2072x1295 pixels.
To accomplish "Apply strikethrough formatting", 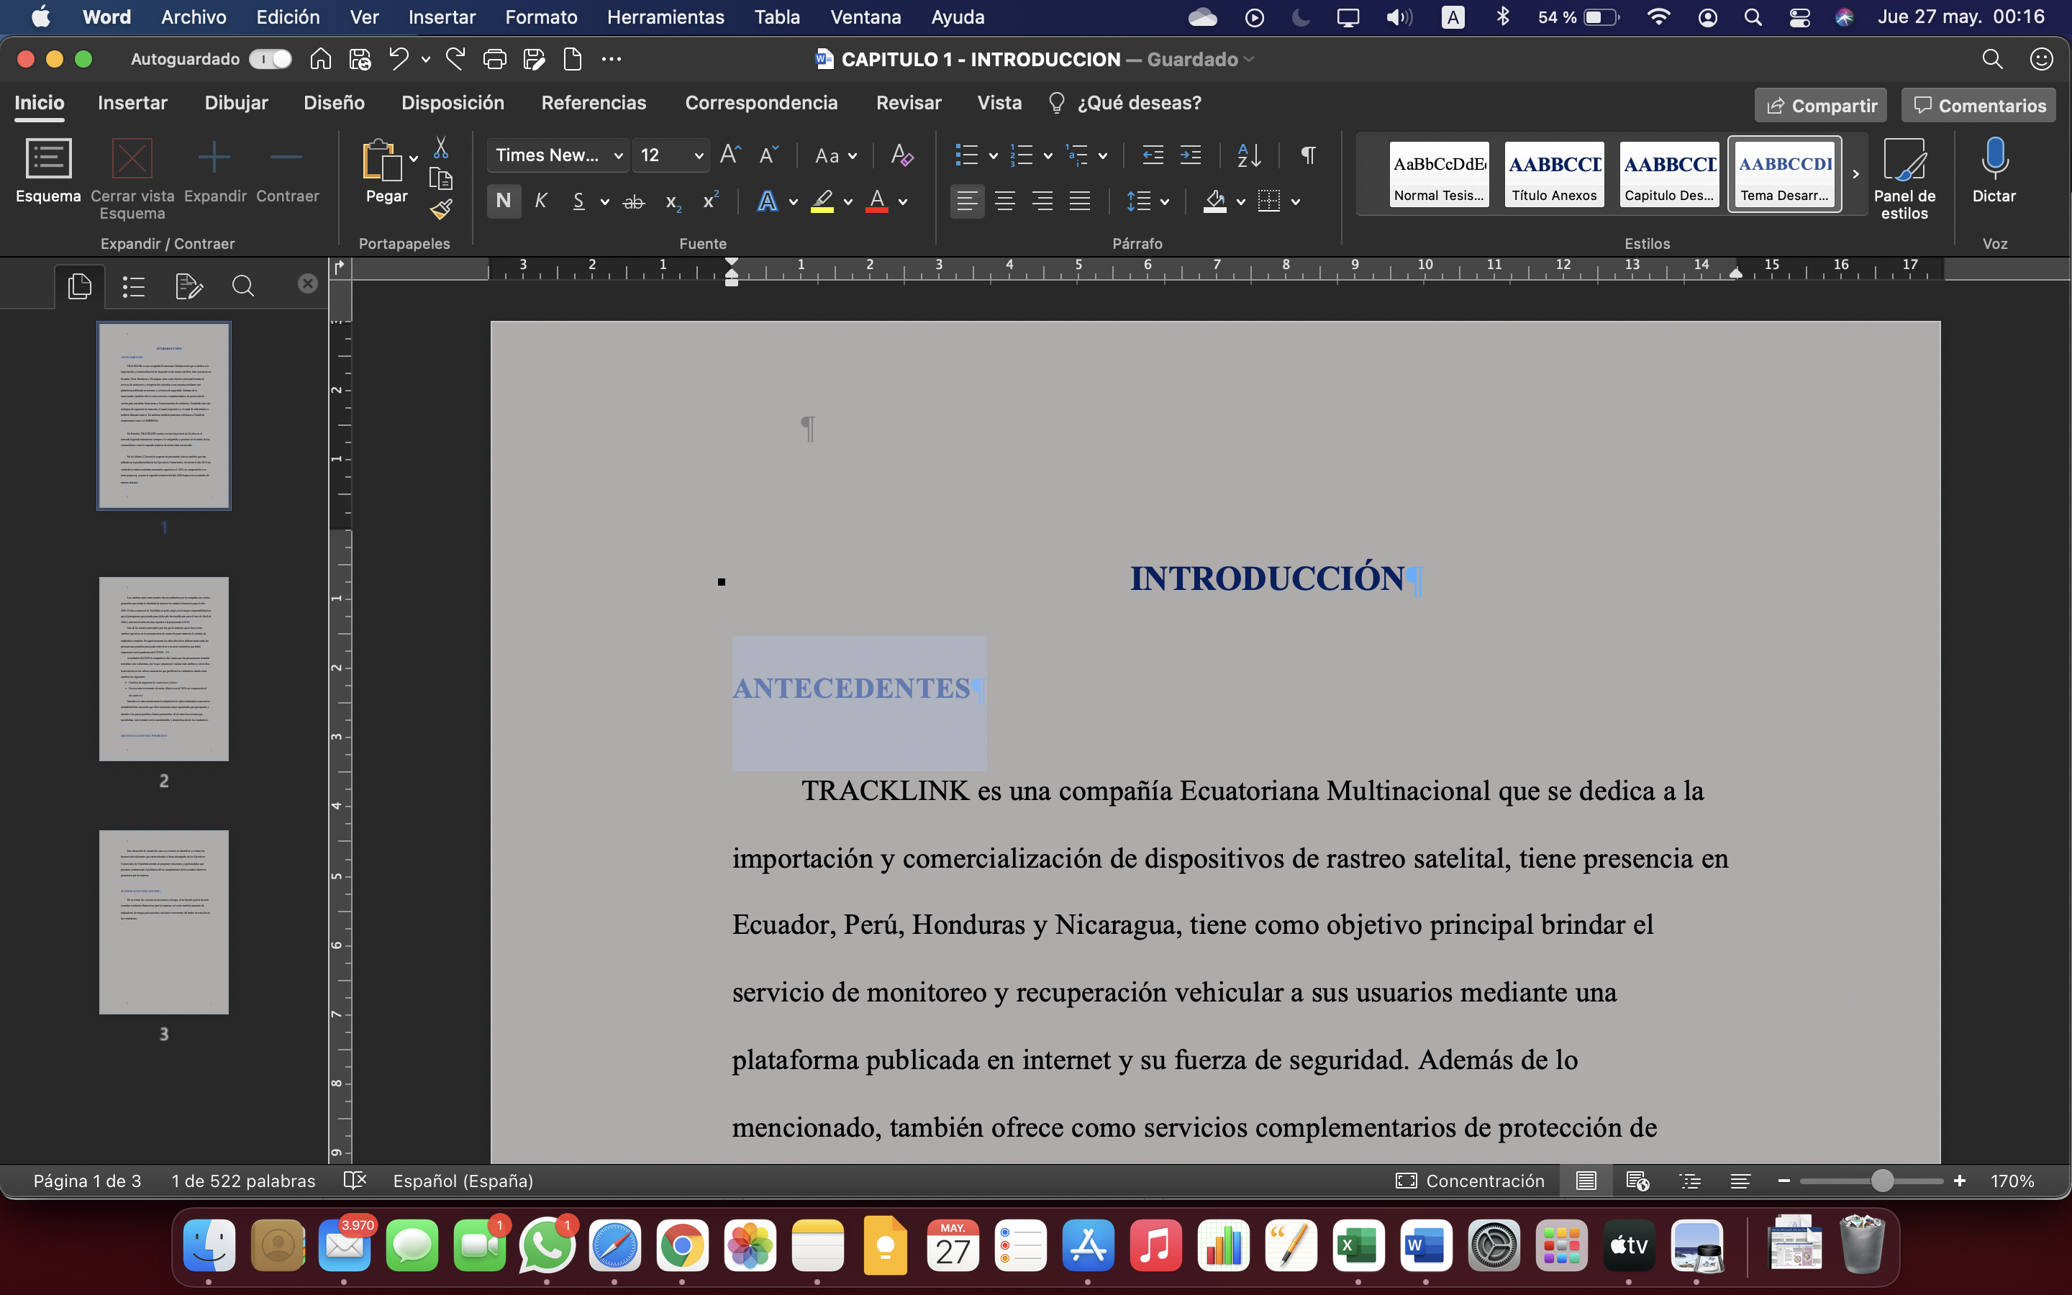I will (634, 202).
